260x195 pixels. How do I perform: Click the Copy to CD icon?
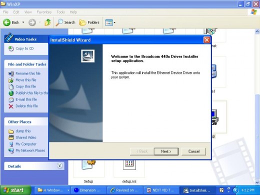point(11,48)
